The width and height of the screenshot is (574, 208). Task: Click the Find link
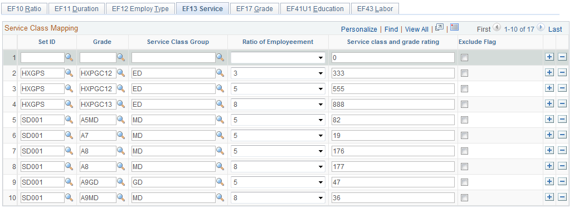pos(391,29)
